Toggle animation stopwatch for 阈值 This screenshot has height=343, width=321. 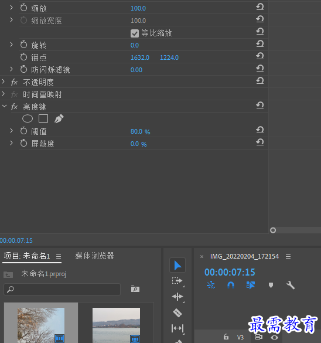[23, 131]
